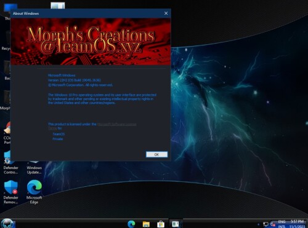Select the active winver taskbar button

(176, 224)
